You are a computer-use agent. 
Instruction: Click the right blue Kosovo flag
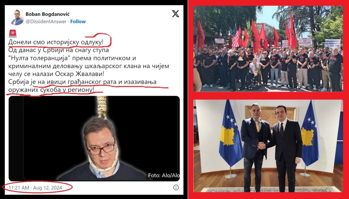(309, 134)
